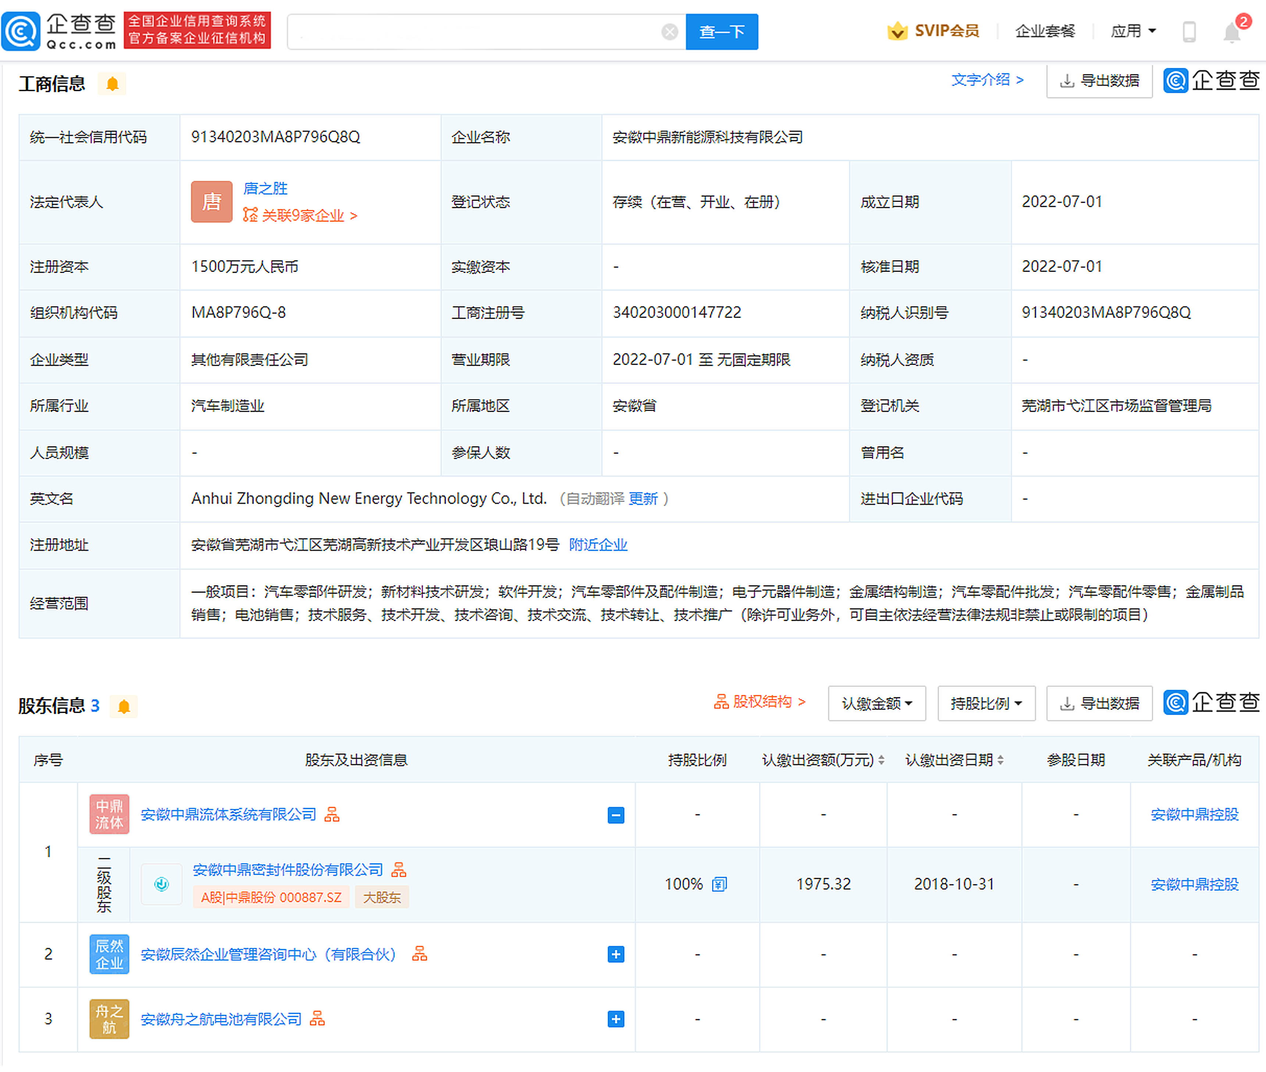Open the 股权结构 link
Viewport: 1266px width, 1072px height.
760,701
